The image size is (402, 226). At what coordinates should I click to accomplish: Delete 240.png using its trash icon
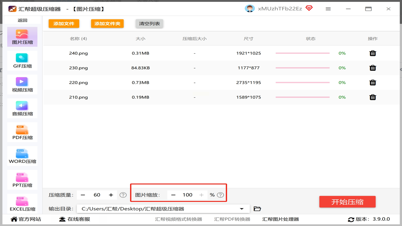click(372, 53)
